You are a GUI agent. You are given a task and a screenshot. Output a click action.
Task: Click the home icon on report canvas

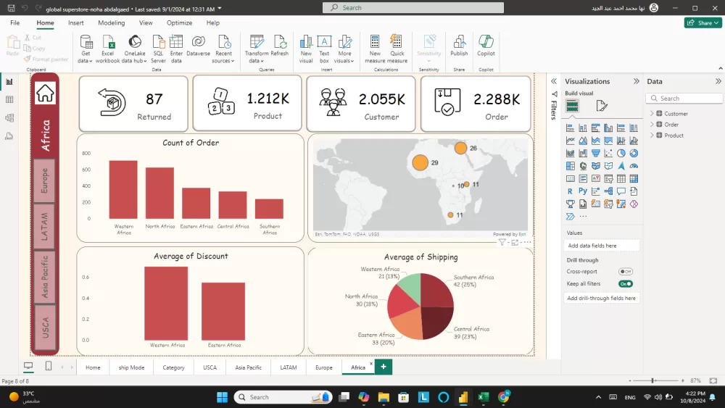[46, 93]
